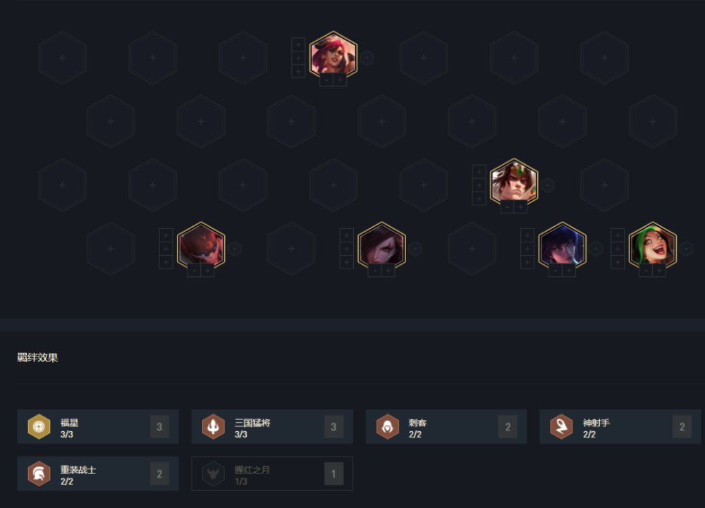Image resolution: width=705 pixels, height=508 pixels.
Task: Select the pink-haired Miss Fortune champion portrait
Action: 333,55
